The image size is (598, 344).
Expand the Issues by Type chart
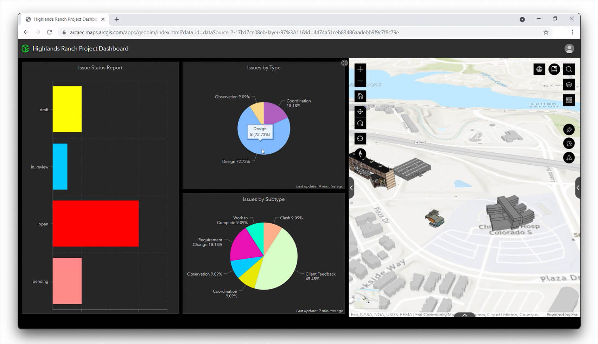point(344,63)
